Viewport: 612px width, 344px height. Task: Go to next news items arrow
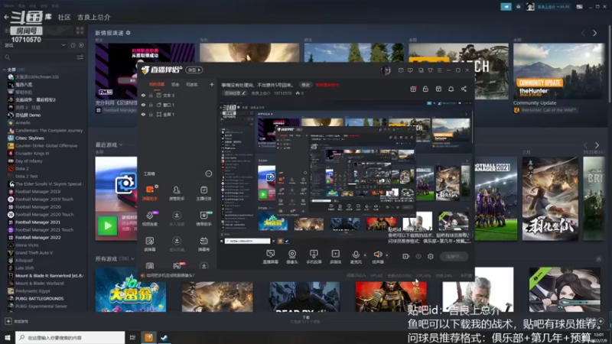[x=595, y=34]
